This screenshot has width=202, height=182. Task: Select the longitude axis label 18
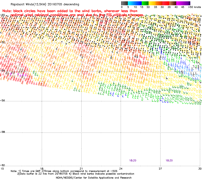[42, 169]
